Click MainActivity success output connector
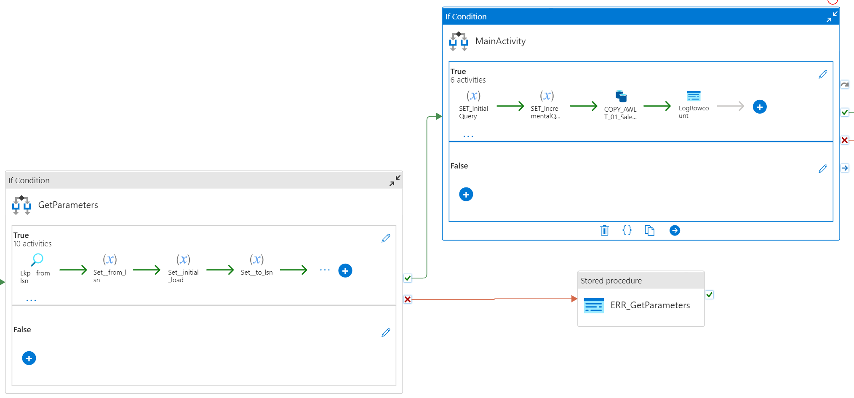This screenshot has height=398, width=854. (845, 112)
